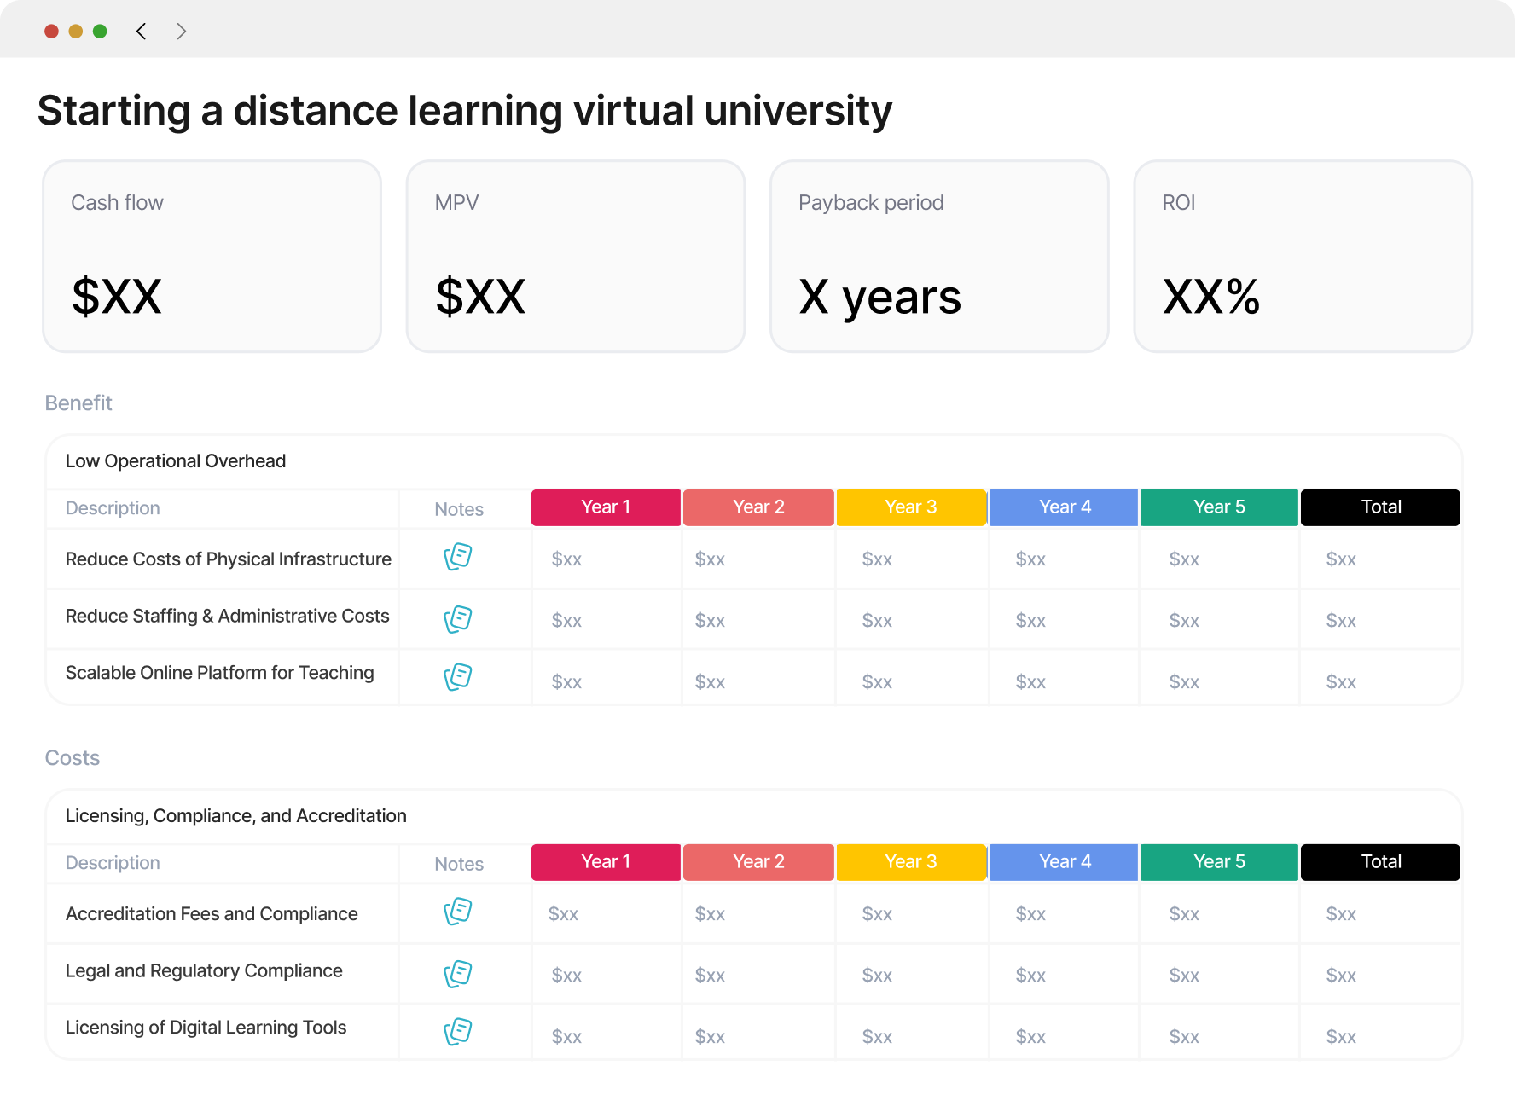The width and height of the screenshot is (1515, 1112).
Task: Click Notes column header in Benefit table
Action: 459,509
